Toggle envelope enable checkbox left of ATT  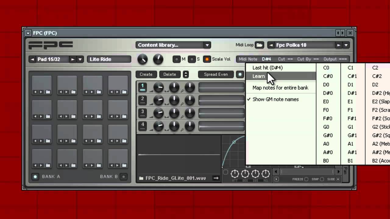pos(226,172)
